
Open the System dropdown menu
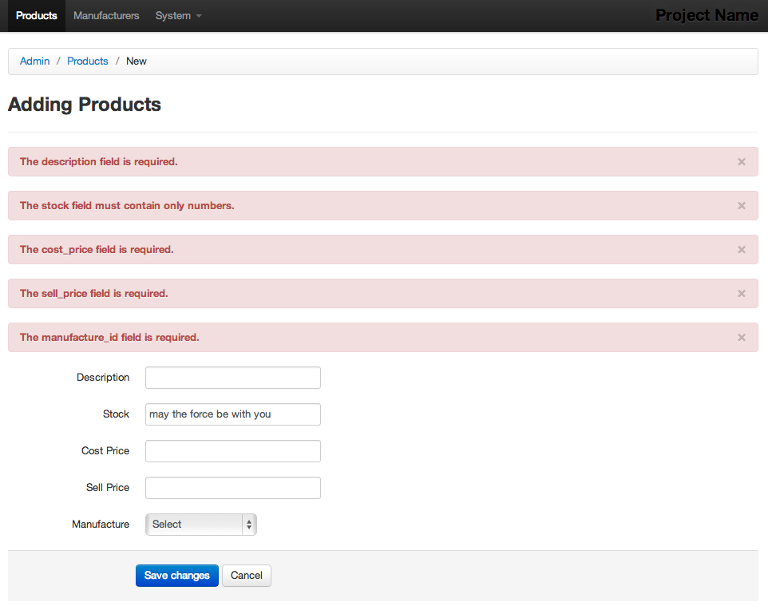pos(178,16)
